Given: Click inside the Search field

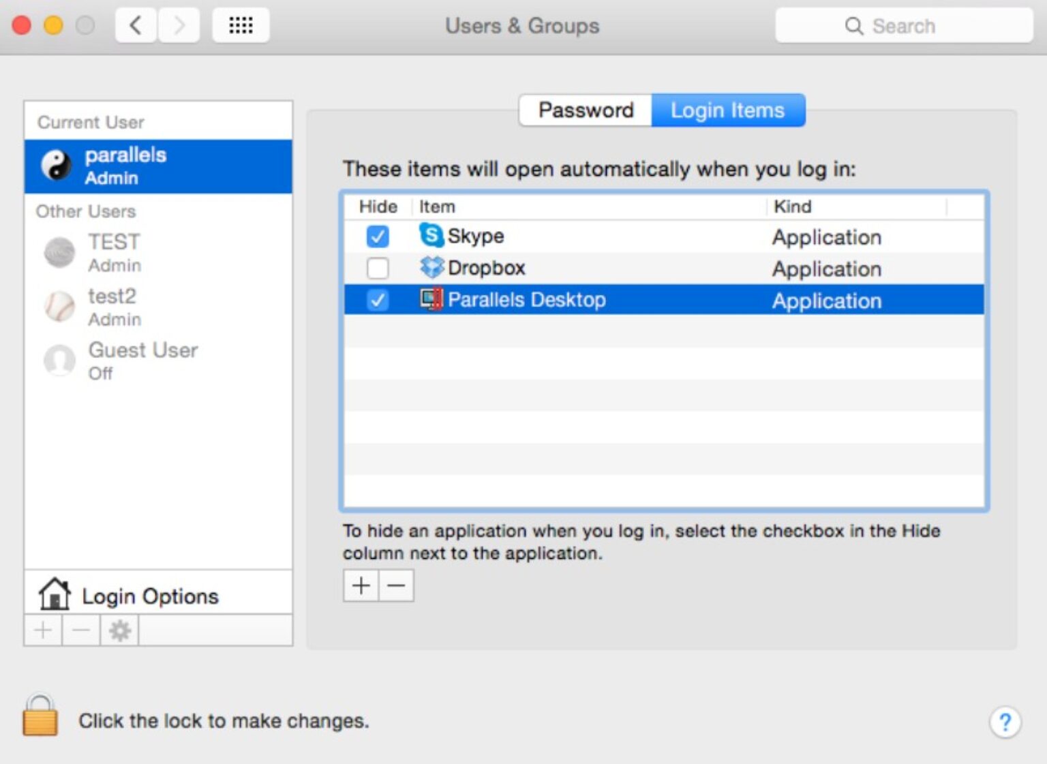Looking at the screenshot, I should 907,25.
